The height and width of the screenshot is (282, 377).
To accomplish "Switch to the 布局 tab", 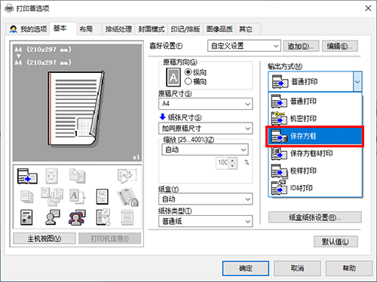I will click(89, 29).
